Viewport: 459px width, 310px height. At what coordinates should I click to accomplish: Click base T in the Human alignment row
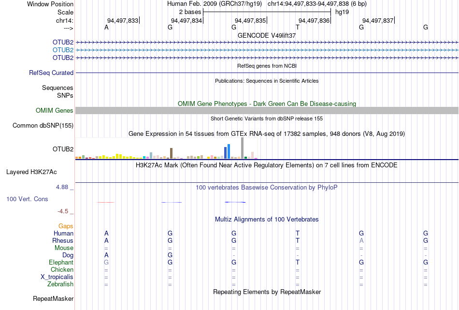[x=298, y=233]
